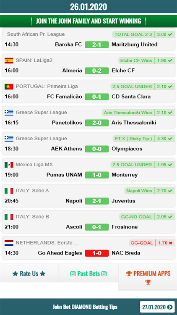Tap the Join the John Family banner
Screen dimensions: 177x315
coord(88,21)
